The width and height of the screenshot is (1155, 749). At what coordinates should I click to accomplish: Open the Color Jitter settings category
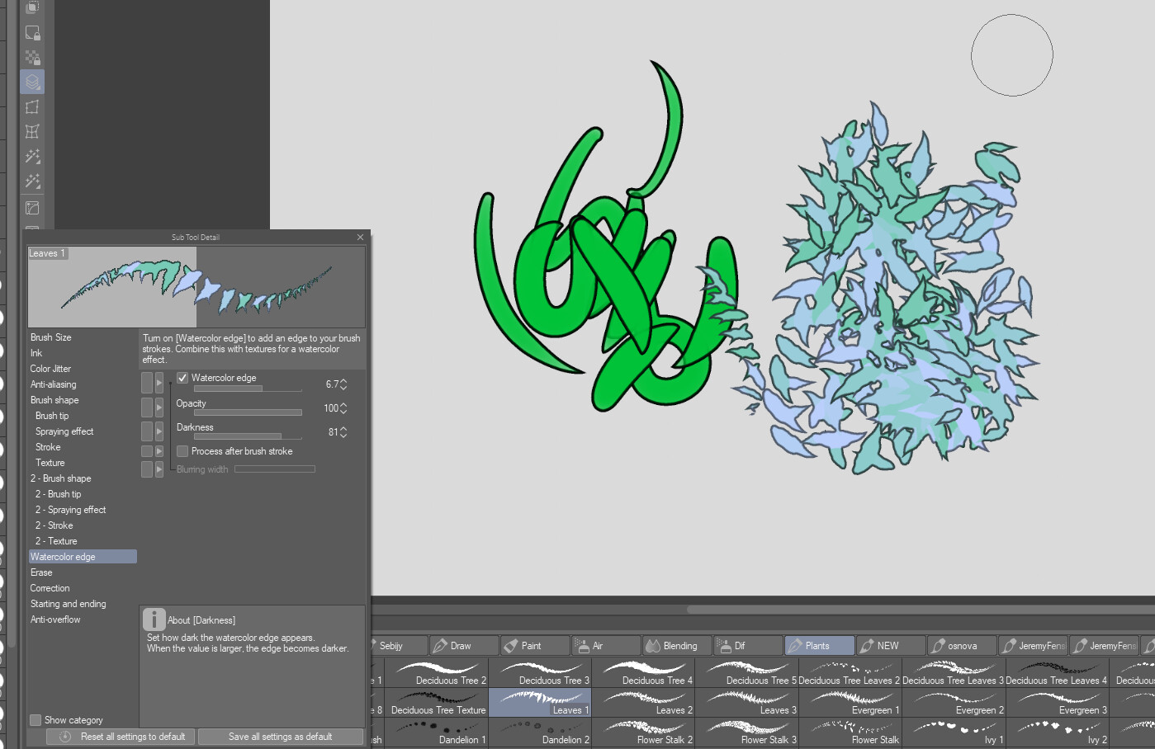coord(83,369)
